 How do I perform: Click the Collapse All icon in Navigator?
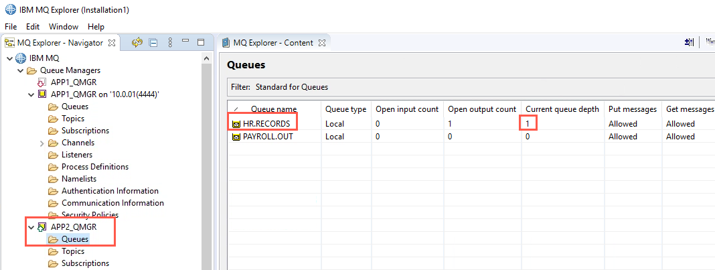[x=154, y=43]
